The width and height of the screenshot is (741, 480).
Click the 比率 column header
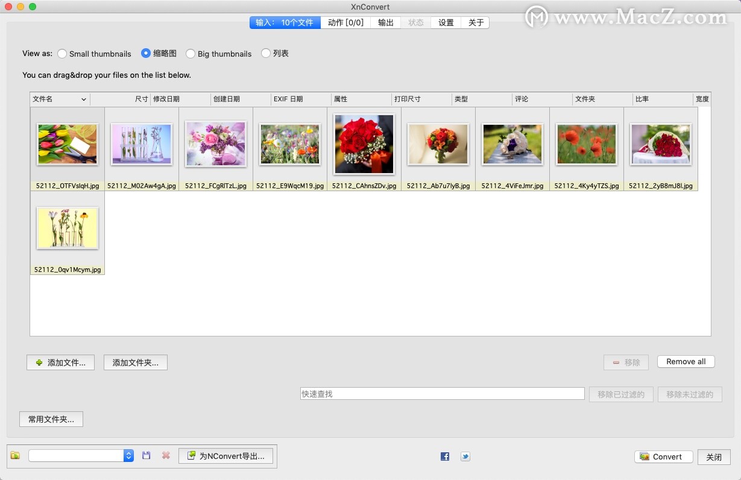tap(663, 99)
